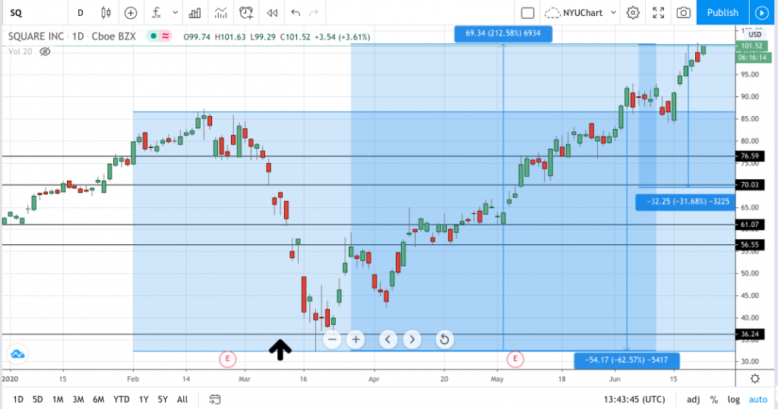Take a chart snapshot with camera icon
778x409 pixels.
coord(684,13)
